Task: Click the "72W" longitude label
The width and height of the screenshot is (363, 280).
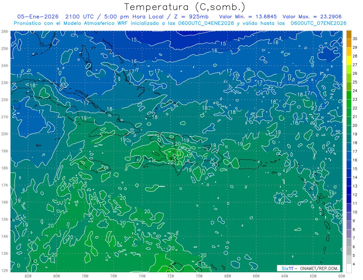Action: click(x=171, y=276)
